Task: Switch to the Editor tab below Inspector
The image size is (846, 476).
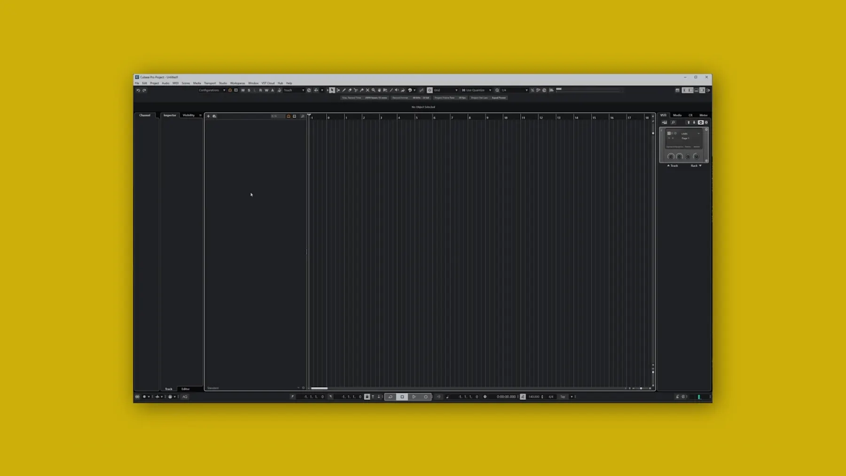Action: pyautogui.click(x=186, y=389)
